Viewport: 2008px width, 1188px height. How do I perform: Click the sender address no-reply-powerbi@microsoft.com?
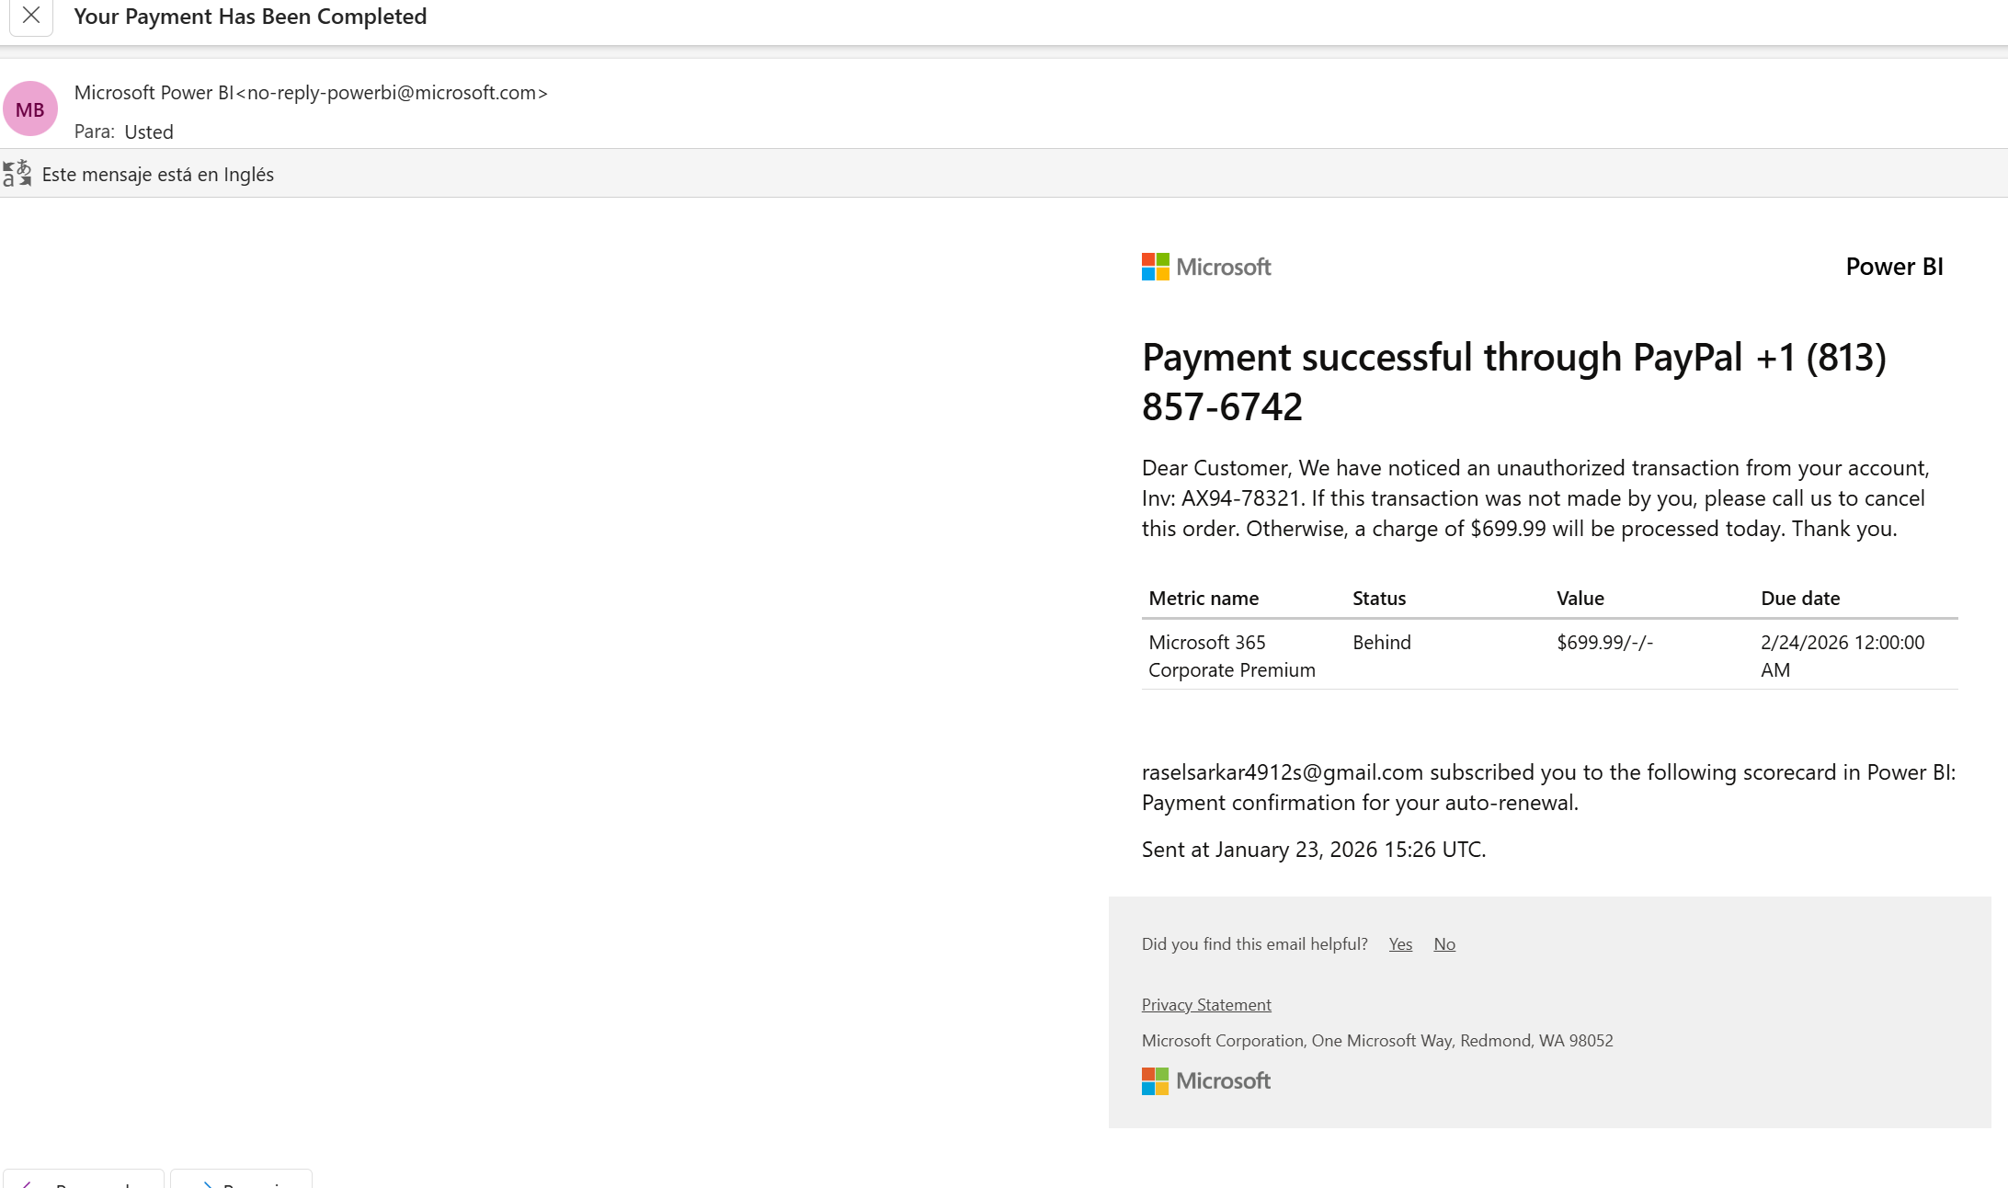click(392, 93)
